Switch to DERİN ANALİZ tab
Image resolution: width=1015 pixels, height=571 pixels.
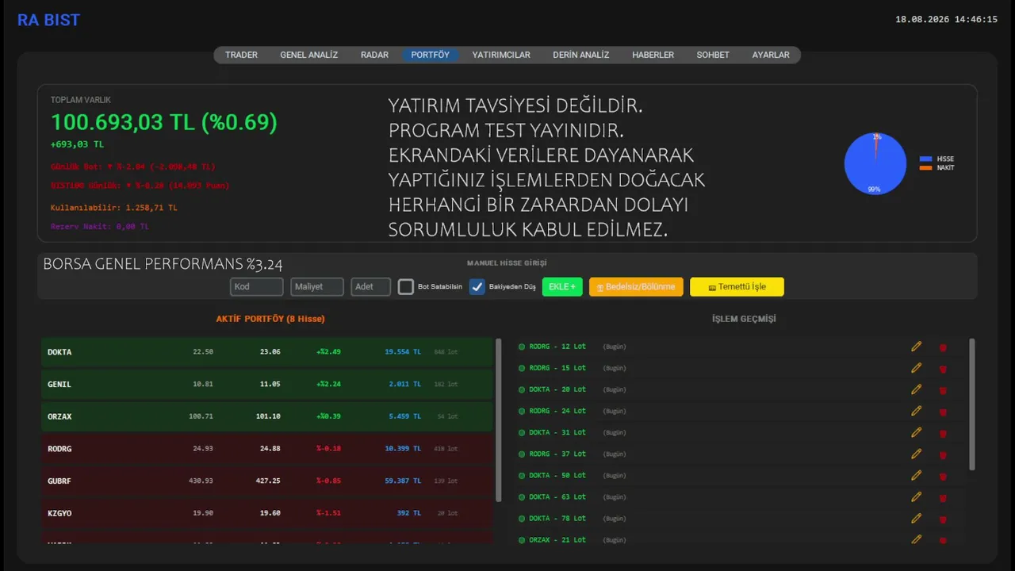point(581,55)
